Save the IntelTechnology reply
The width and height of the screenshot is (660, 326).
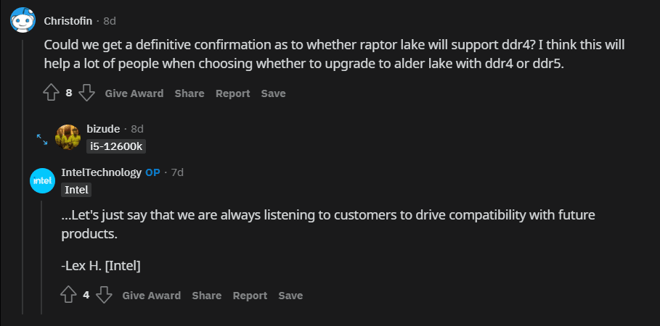[x=290, y=296]
